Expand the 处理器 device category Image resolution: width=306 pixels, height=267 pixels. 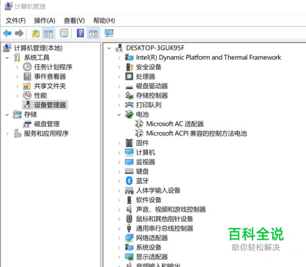coord(119,76)
